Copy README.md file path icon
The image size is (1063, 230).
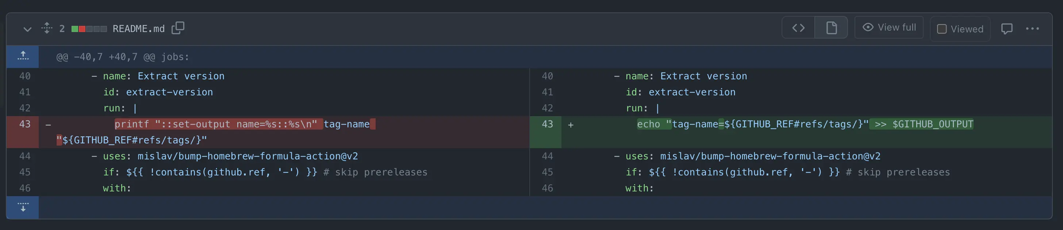[178, 28]
